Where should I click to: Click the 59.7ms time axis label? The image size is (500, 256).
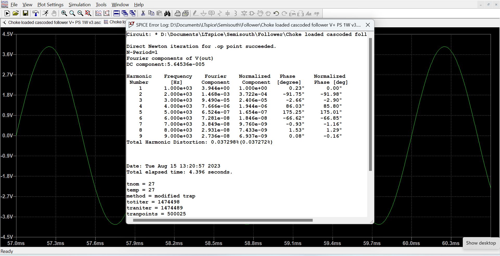pos(372,243)
